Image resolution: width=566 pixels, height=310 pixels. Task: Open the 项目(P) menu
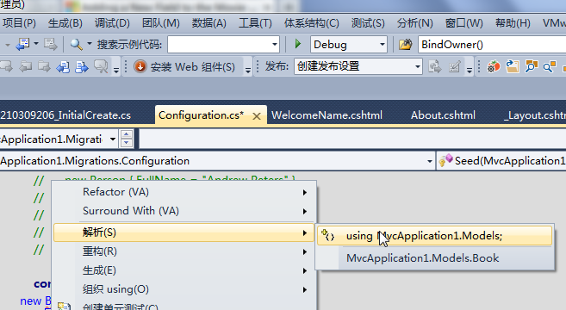point(19,23)
